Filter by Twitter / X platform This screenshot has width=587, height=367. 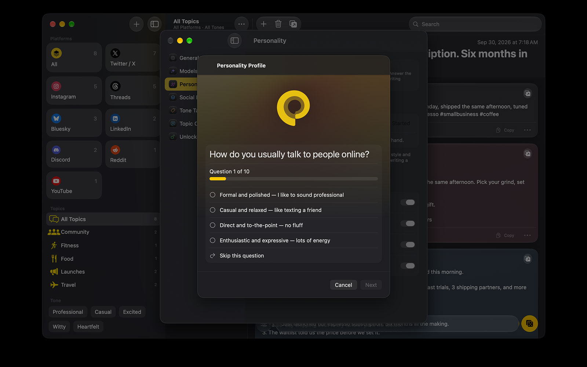point(133,58)
